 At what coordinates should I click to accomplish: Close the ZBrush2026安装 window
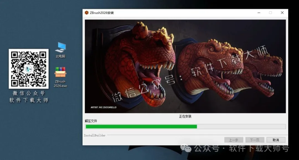point(282,13)
